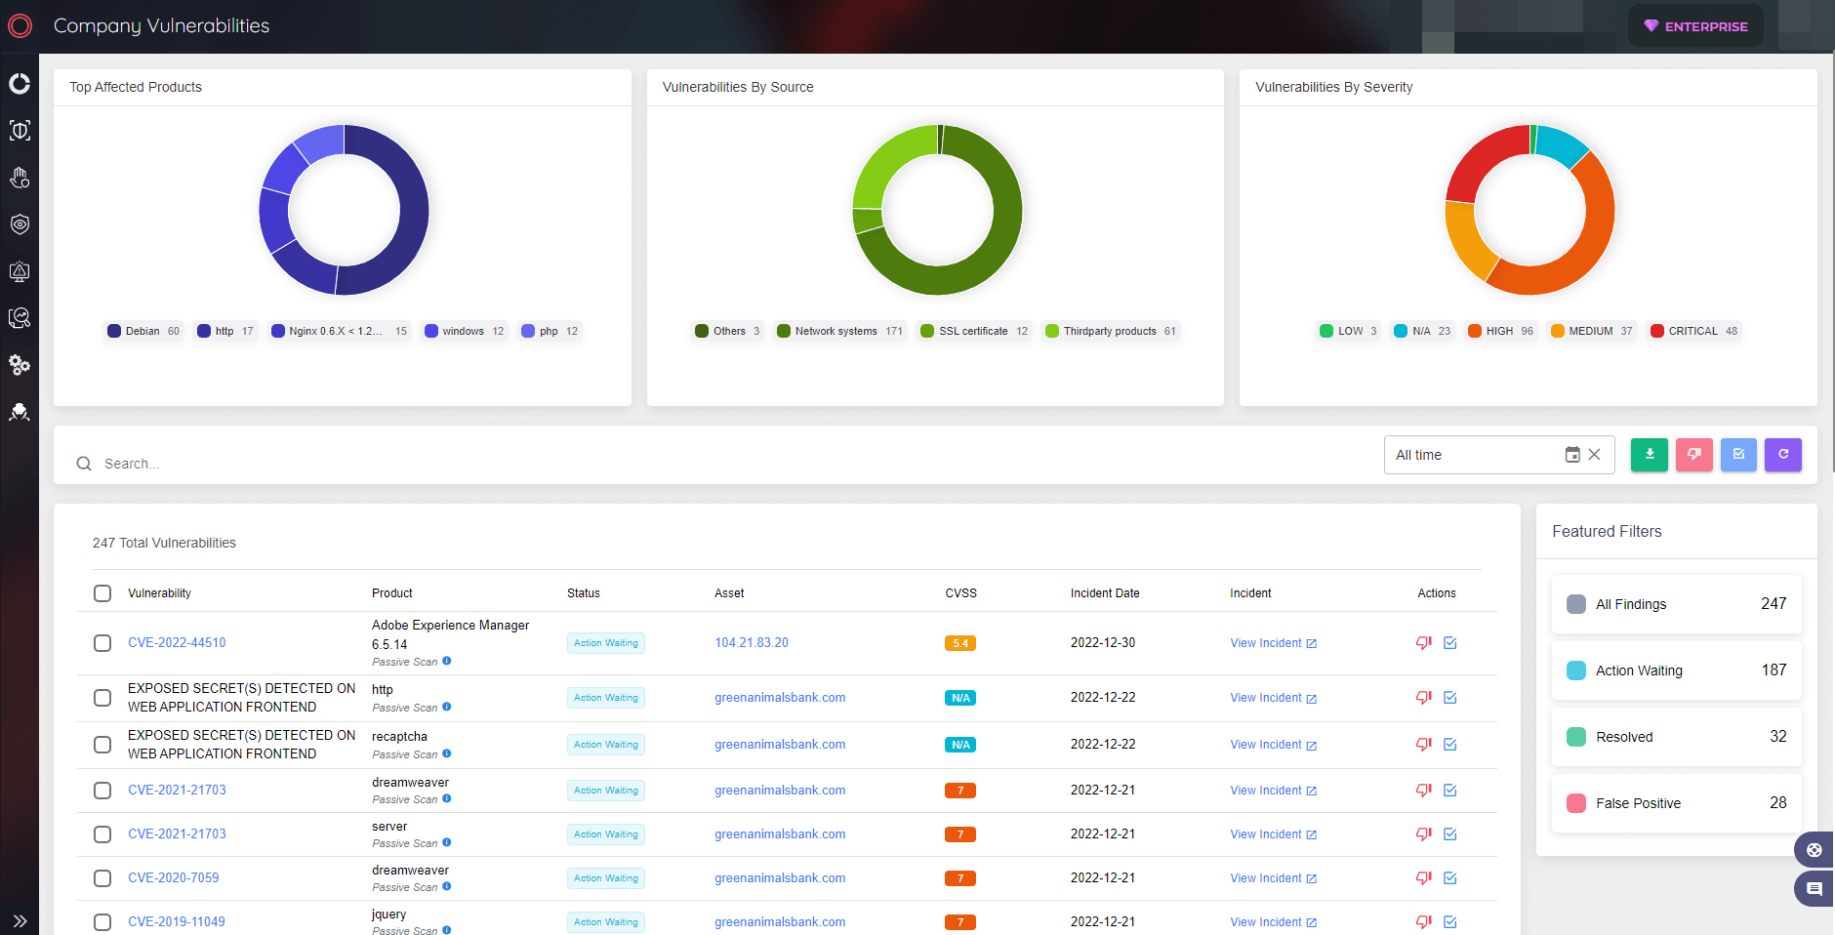Viewport: 1835px width, 935px height.
Task: Open CVE-2019-11049 link
Action: coord(177,922)
